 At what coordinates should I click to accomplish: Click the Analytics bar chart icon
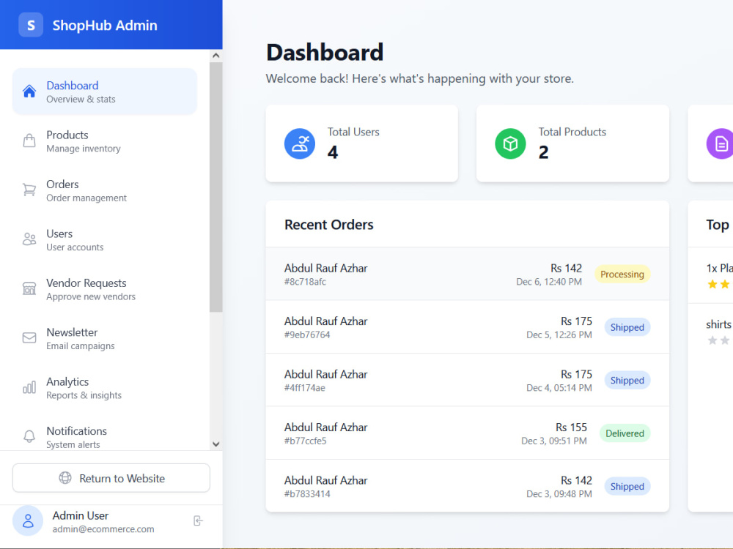pyautogui.click(x=29, y=387)
